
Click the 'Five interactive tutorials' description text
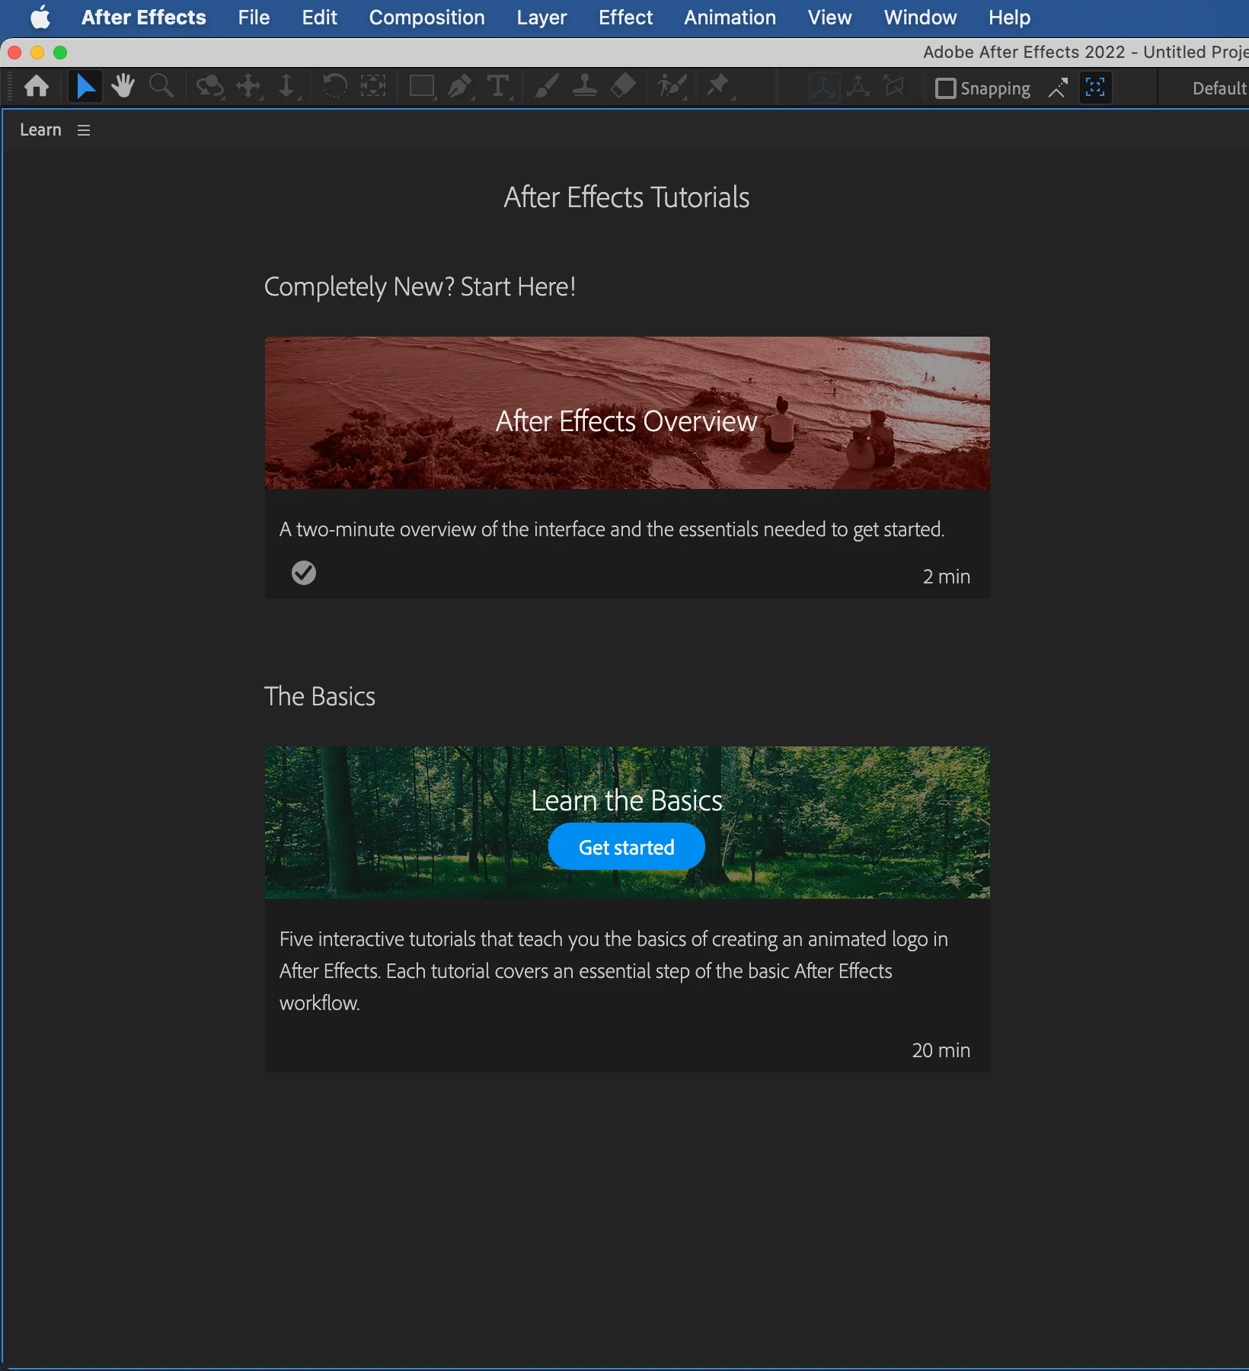pos(614,971)
